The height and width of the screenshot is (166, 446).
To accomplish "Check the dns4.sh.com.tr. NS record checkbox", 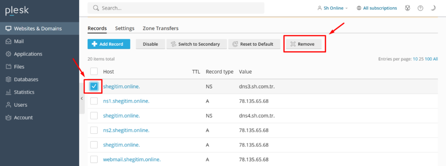I will pos(94,115).
